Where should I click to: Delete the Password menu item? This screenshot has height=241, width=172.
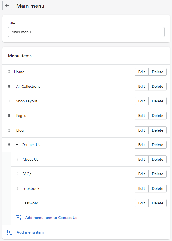click(x=157, y=203)
